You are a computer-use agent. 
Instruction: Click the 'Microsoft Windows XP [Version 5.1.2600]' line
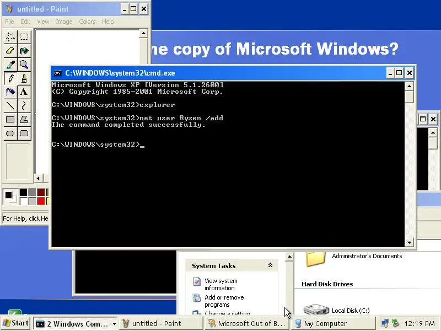point(137,85)
